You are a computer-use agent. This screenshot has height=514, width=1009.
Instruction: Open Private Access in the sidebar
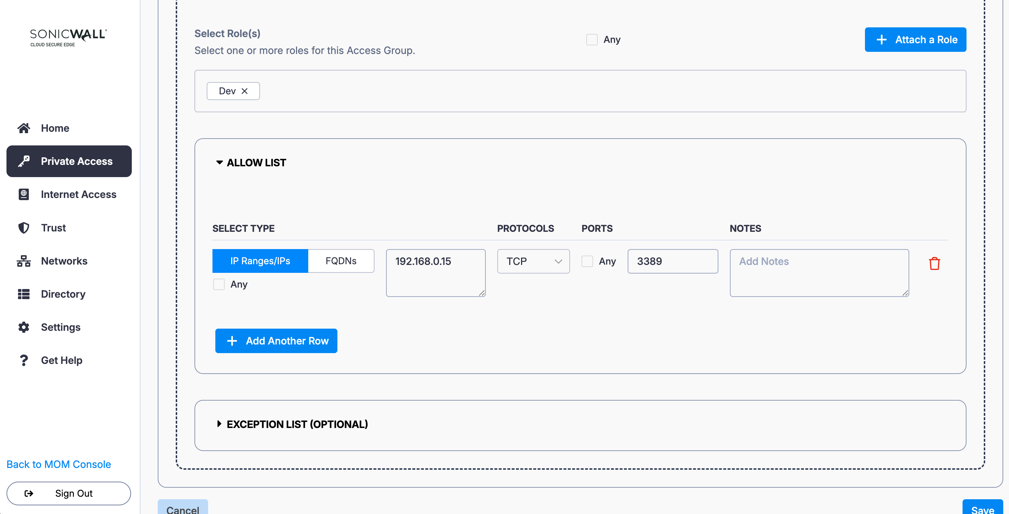tap(69, 161)
